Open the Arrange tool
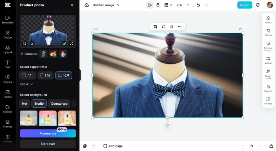This screenshot has width=276, height=151. pyautogui.click(x=268, y=101)
